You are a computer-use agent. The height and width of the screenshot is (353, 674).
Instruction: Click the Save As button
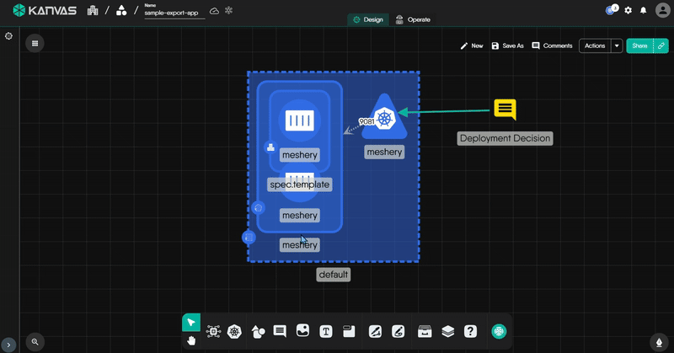507,46
